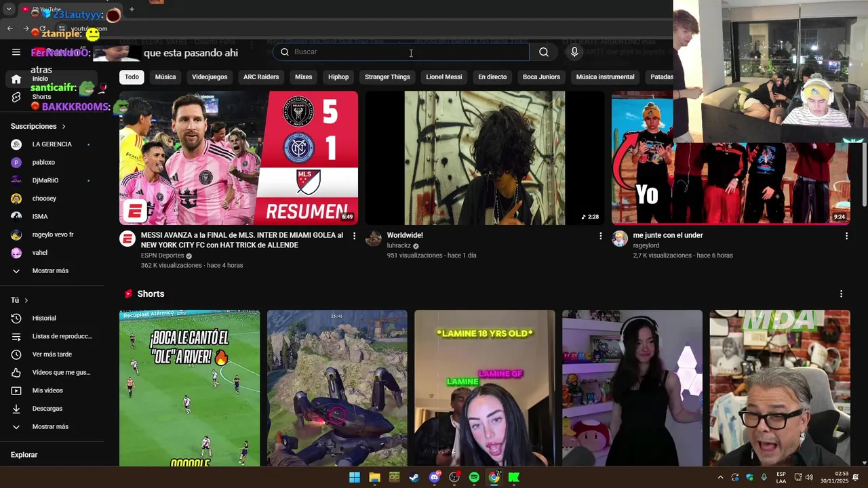Open LA GERENCIA subscription channel

52,144
